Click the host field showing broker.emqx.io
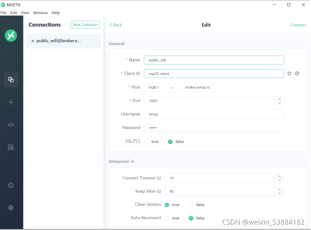311x230 pixels. (232, 87)
